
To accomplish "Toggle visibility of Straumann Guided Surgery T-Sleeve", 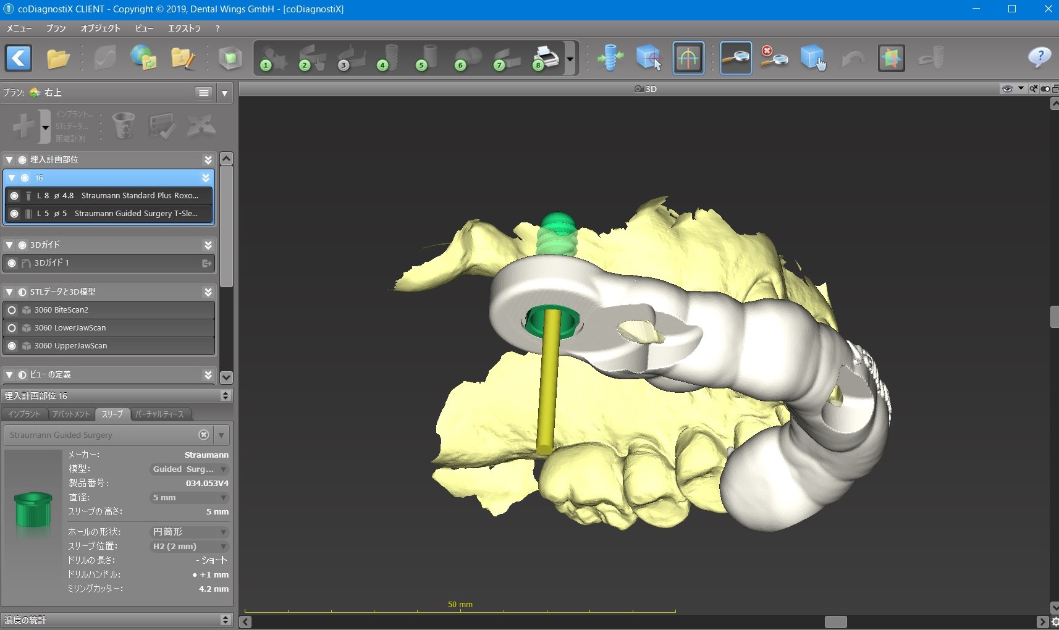I will 14,214.
